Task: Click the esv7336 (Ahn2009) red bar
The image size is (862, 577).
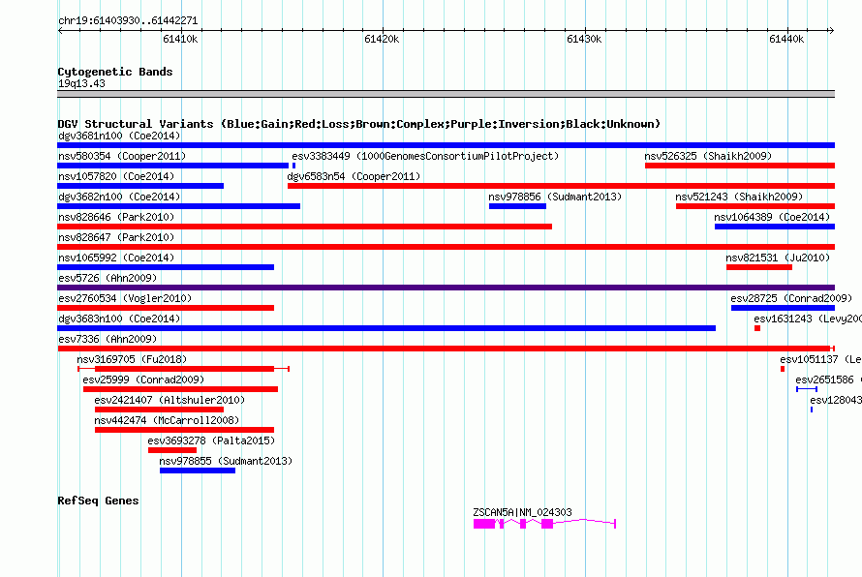Action: point(444,349)
